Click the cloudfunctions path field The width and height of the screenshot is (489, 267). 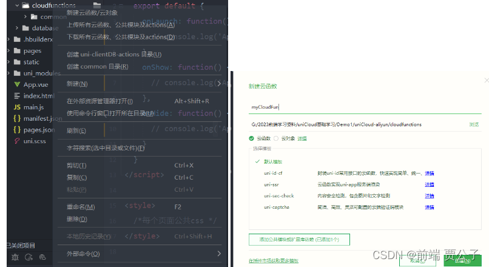tap(359, 124)
